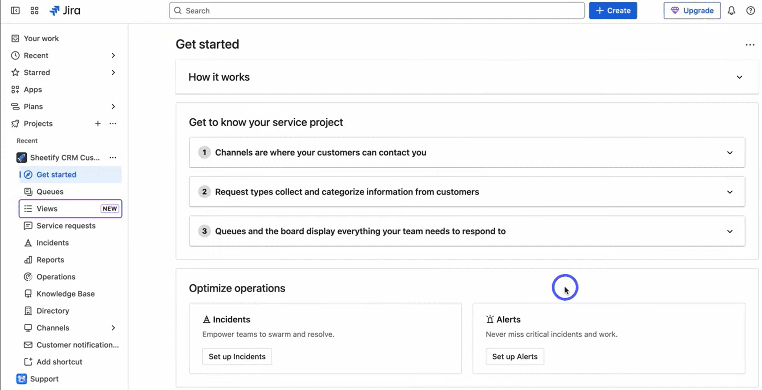Open the Knowledge Base icon

(x=28, y=294)
